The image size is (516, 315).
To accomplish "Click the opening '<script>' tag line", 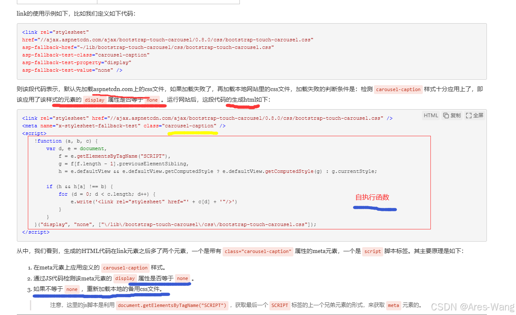I will click(34, 133).
